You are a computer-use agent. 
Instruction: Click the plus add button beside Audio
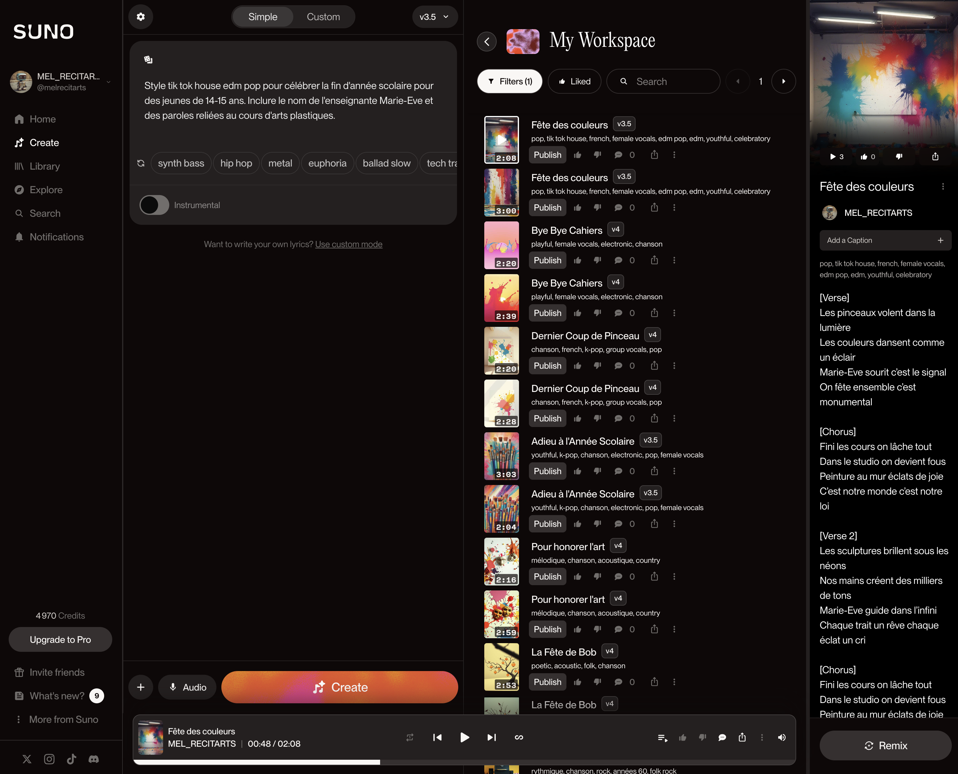point(140,687)
